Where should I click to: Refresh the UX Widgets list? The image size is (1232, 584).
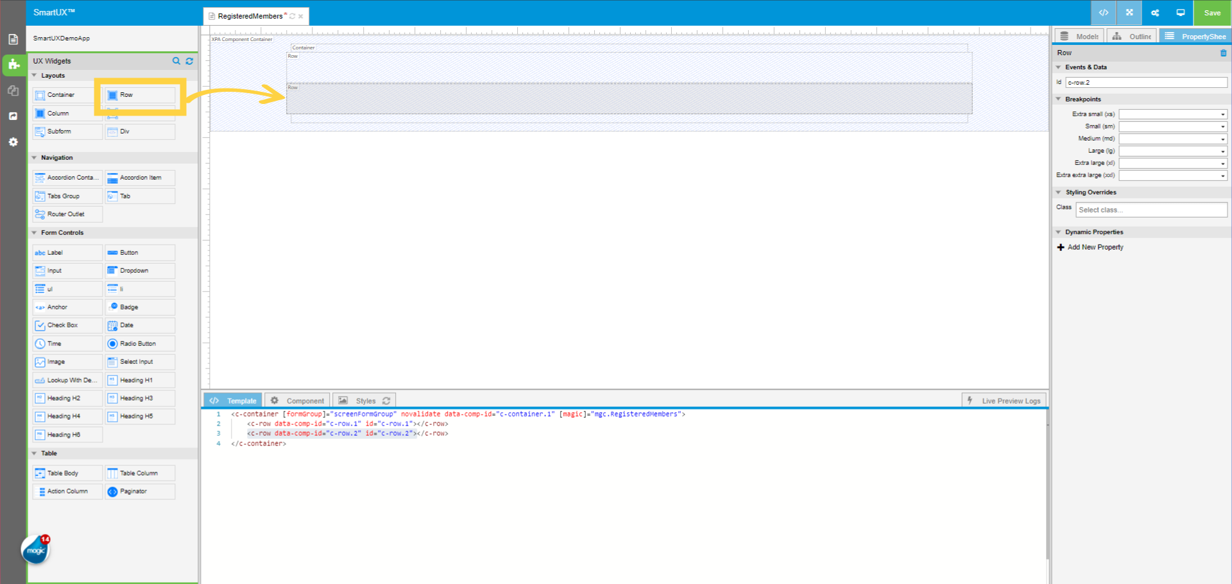189,61
